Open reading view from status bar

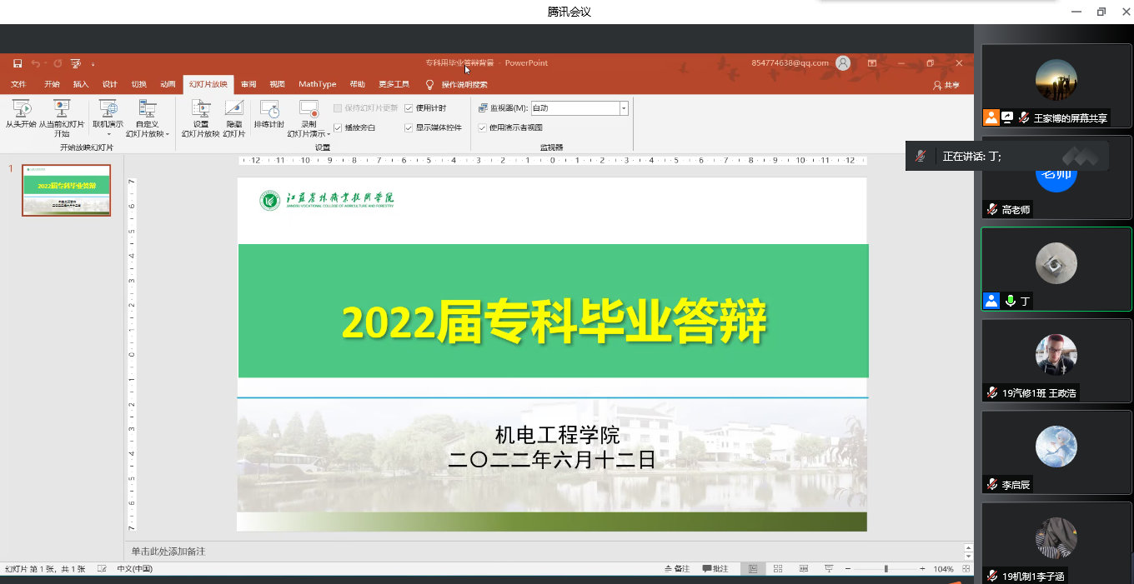tap(804, 569)
